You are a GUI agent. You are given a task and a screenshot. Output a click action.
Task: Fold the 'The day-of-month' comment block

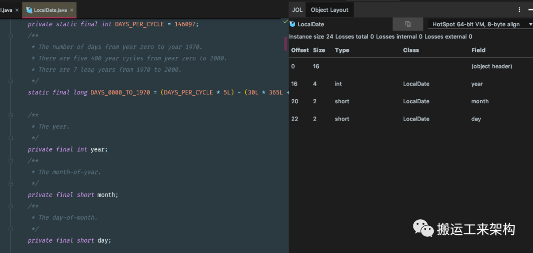10,206
